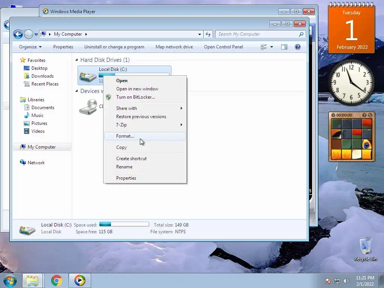Click the Local Disk icon in details pane
Screen dimensions: 384x288
pyautogui.click(x=27, y=230)
